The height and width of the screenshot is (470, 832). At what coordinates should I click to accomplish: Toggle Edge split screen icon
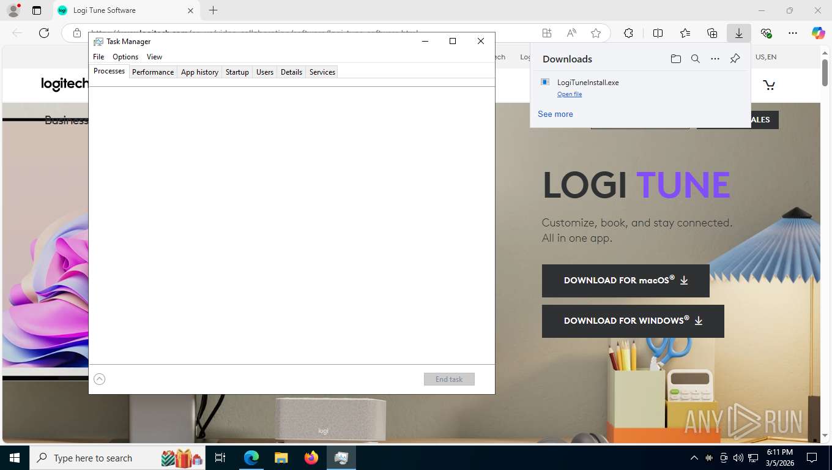click(658, 33)
